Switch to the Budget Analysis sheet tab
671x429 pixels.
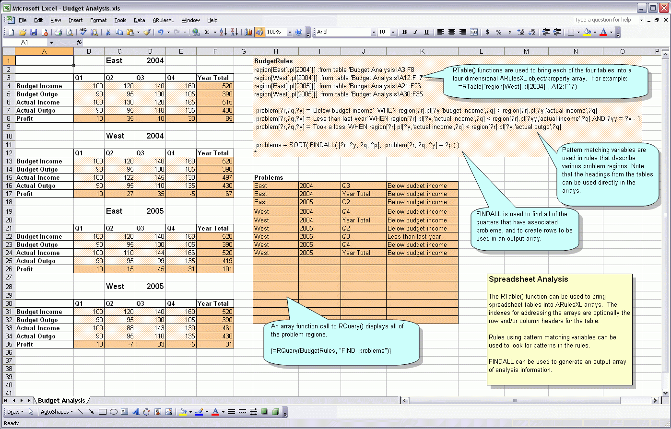tap(61, 400)
